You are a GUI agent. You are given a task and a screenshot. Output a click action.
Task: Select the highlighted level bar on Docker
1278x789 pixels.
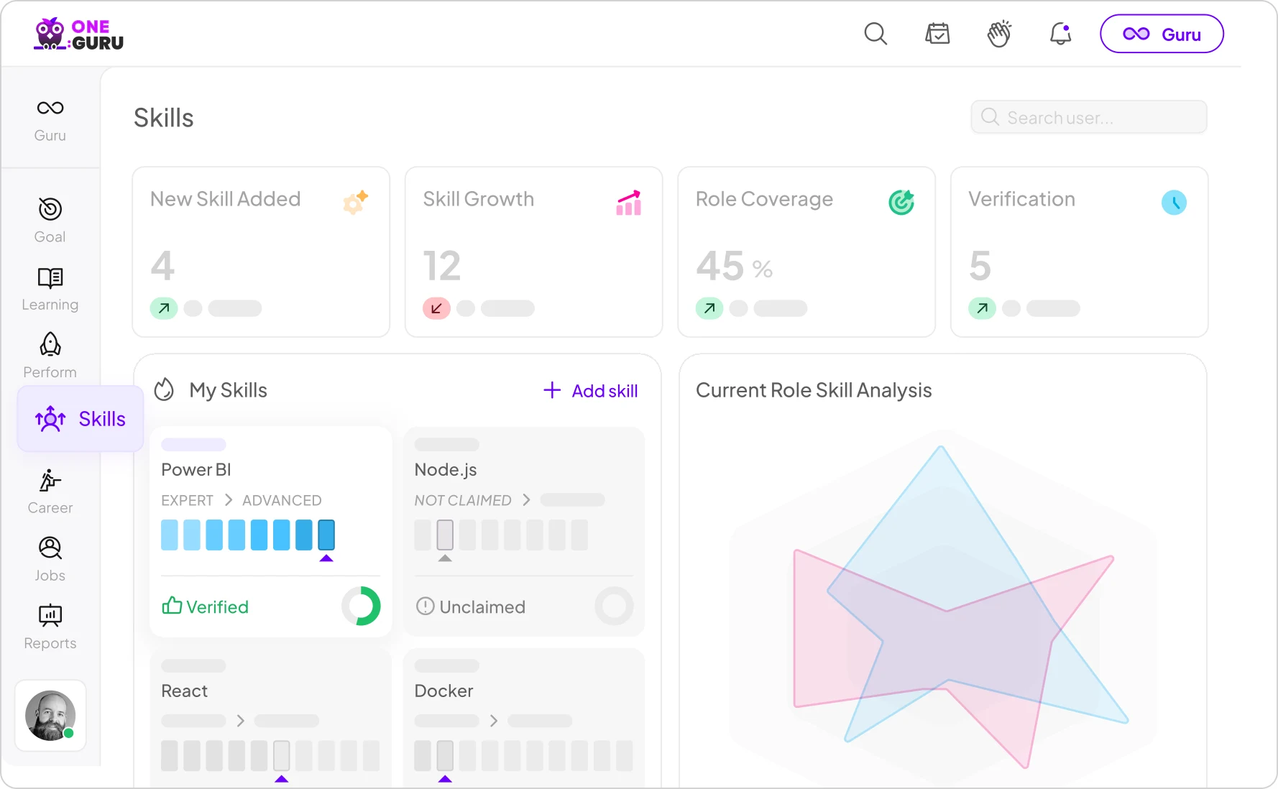(445, 755)
